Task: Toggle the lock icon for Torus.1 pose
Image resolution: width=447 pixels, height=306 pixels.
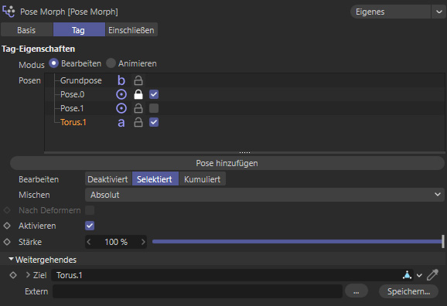Action: (x=138, y=122)
